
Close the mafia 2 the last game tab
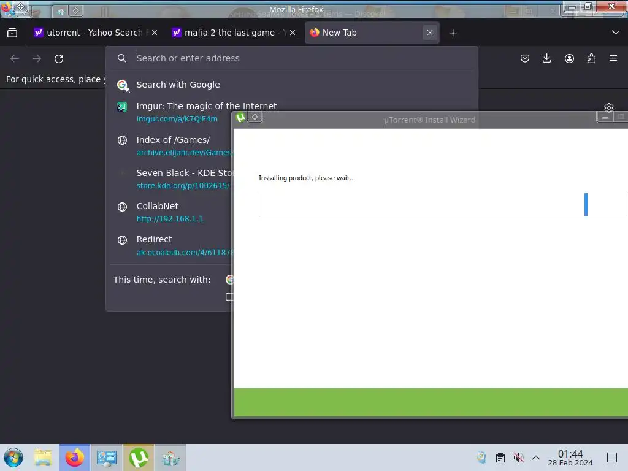tap(293, 33)
